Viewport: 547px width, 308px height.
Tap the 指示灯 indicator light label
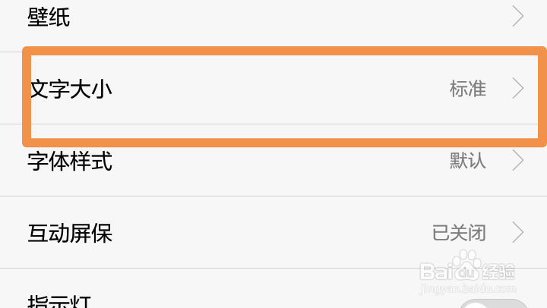point(59,300)
